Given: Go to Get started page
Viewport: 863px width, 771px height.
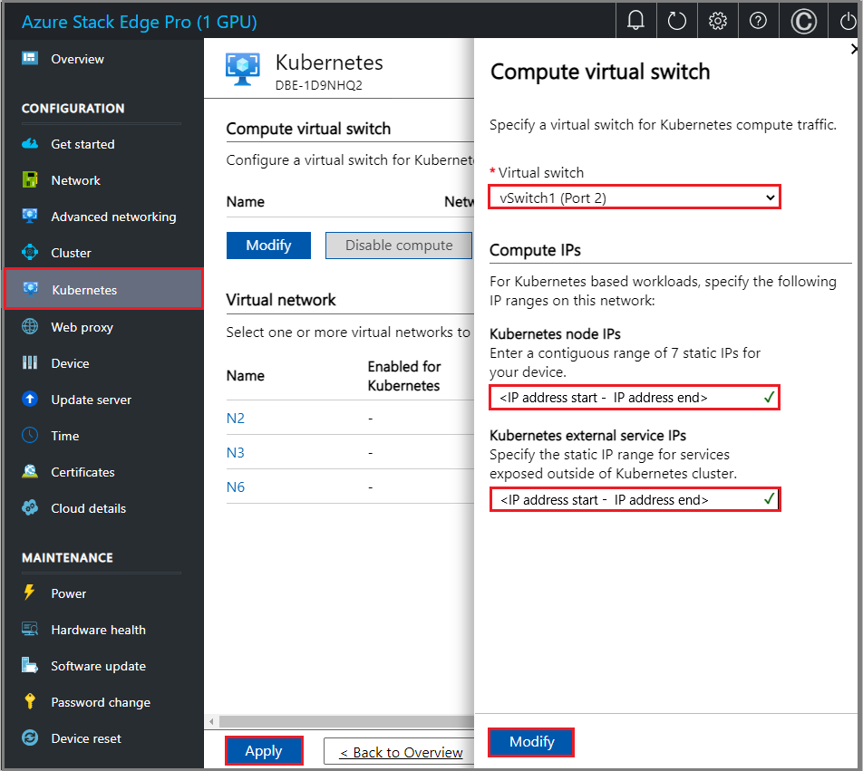Looking at the screenshot, I should click(x=82, y=144).
